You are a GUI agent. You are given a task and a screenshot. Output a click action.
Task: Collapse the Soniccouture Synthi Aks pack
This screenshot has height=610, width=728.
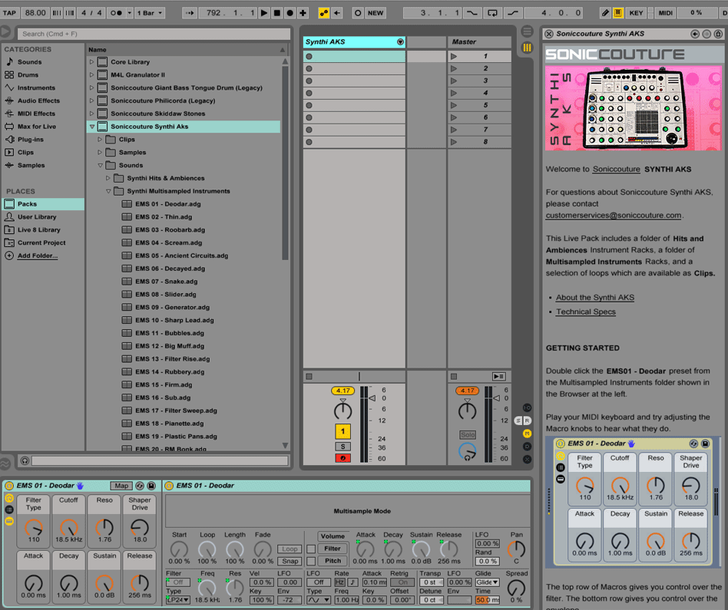(92, 127)
